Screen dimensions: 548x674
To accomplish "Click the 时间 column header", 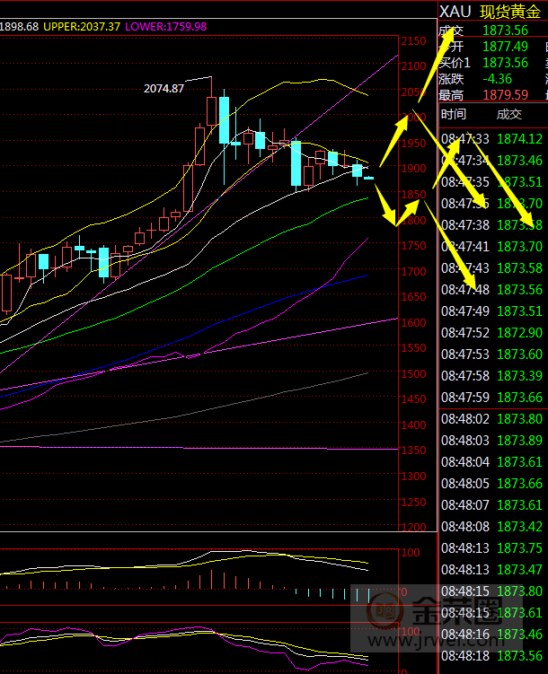I will point(454,114).
